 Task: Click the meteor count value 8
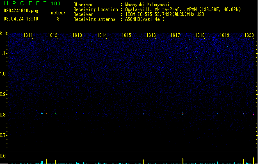(58, 19)
